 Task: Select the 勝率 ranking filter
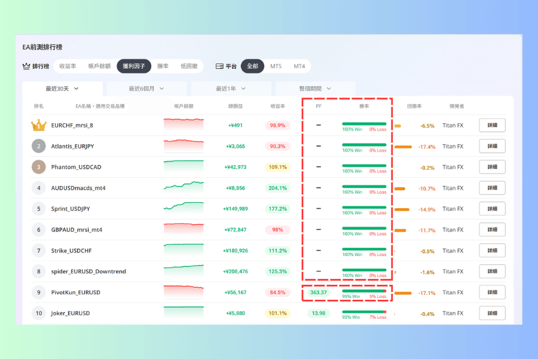coord(163,66)
